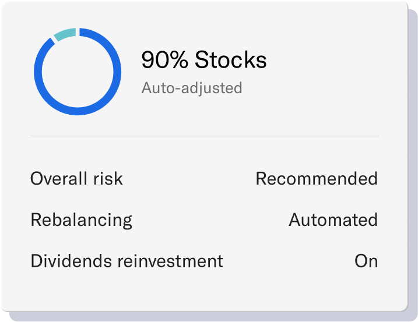Screen dimensions: 418x322
Task: Select the "90% Stocks" heading
Action: coord(203,60)
